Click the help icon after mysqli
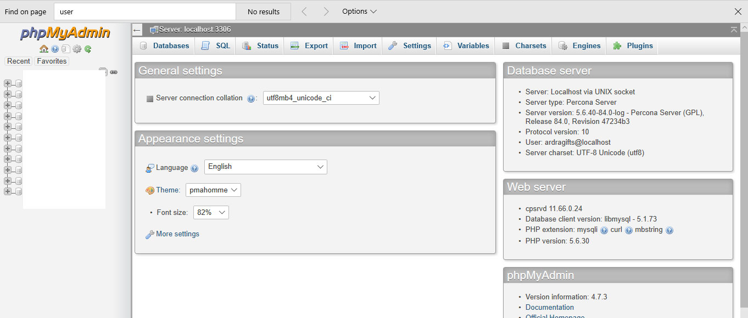Viewport: 748px width, 318px height. (x=604, y=230)
